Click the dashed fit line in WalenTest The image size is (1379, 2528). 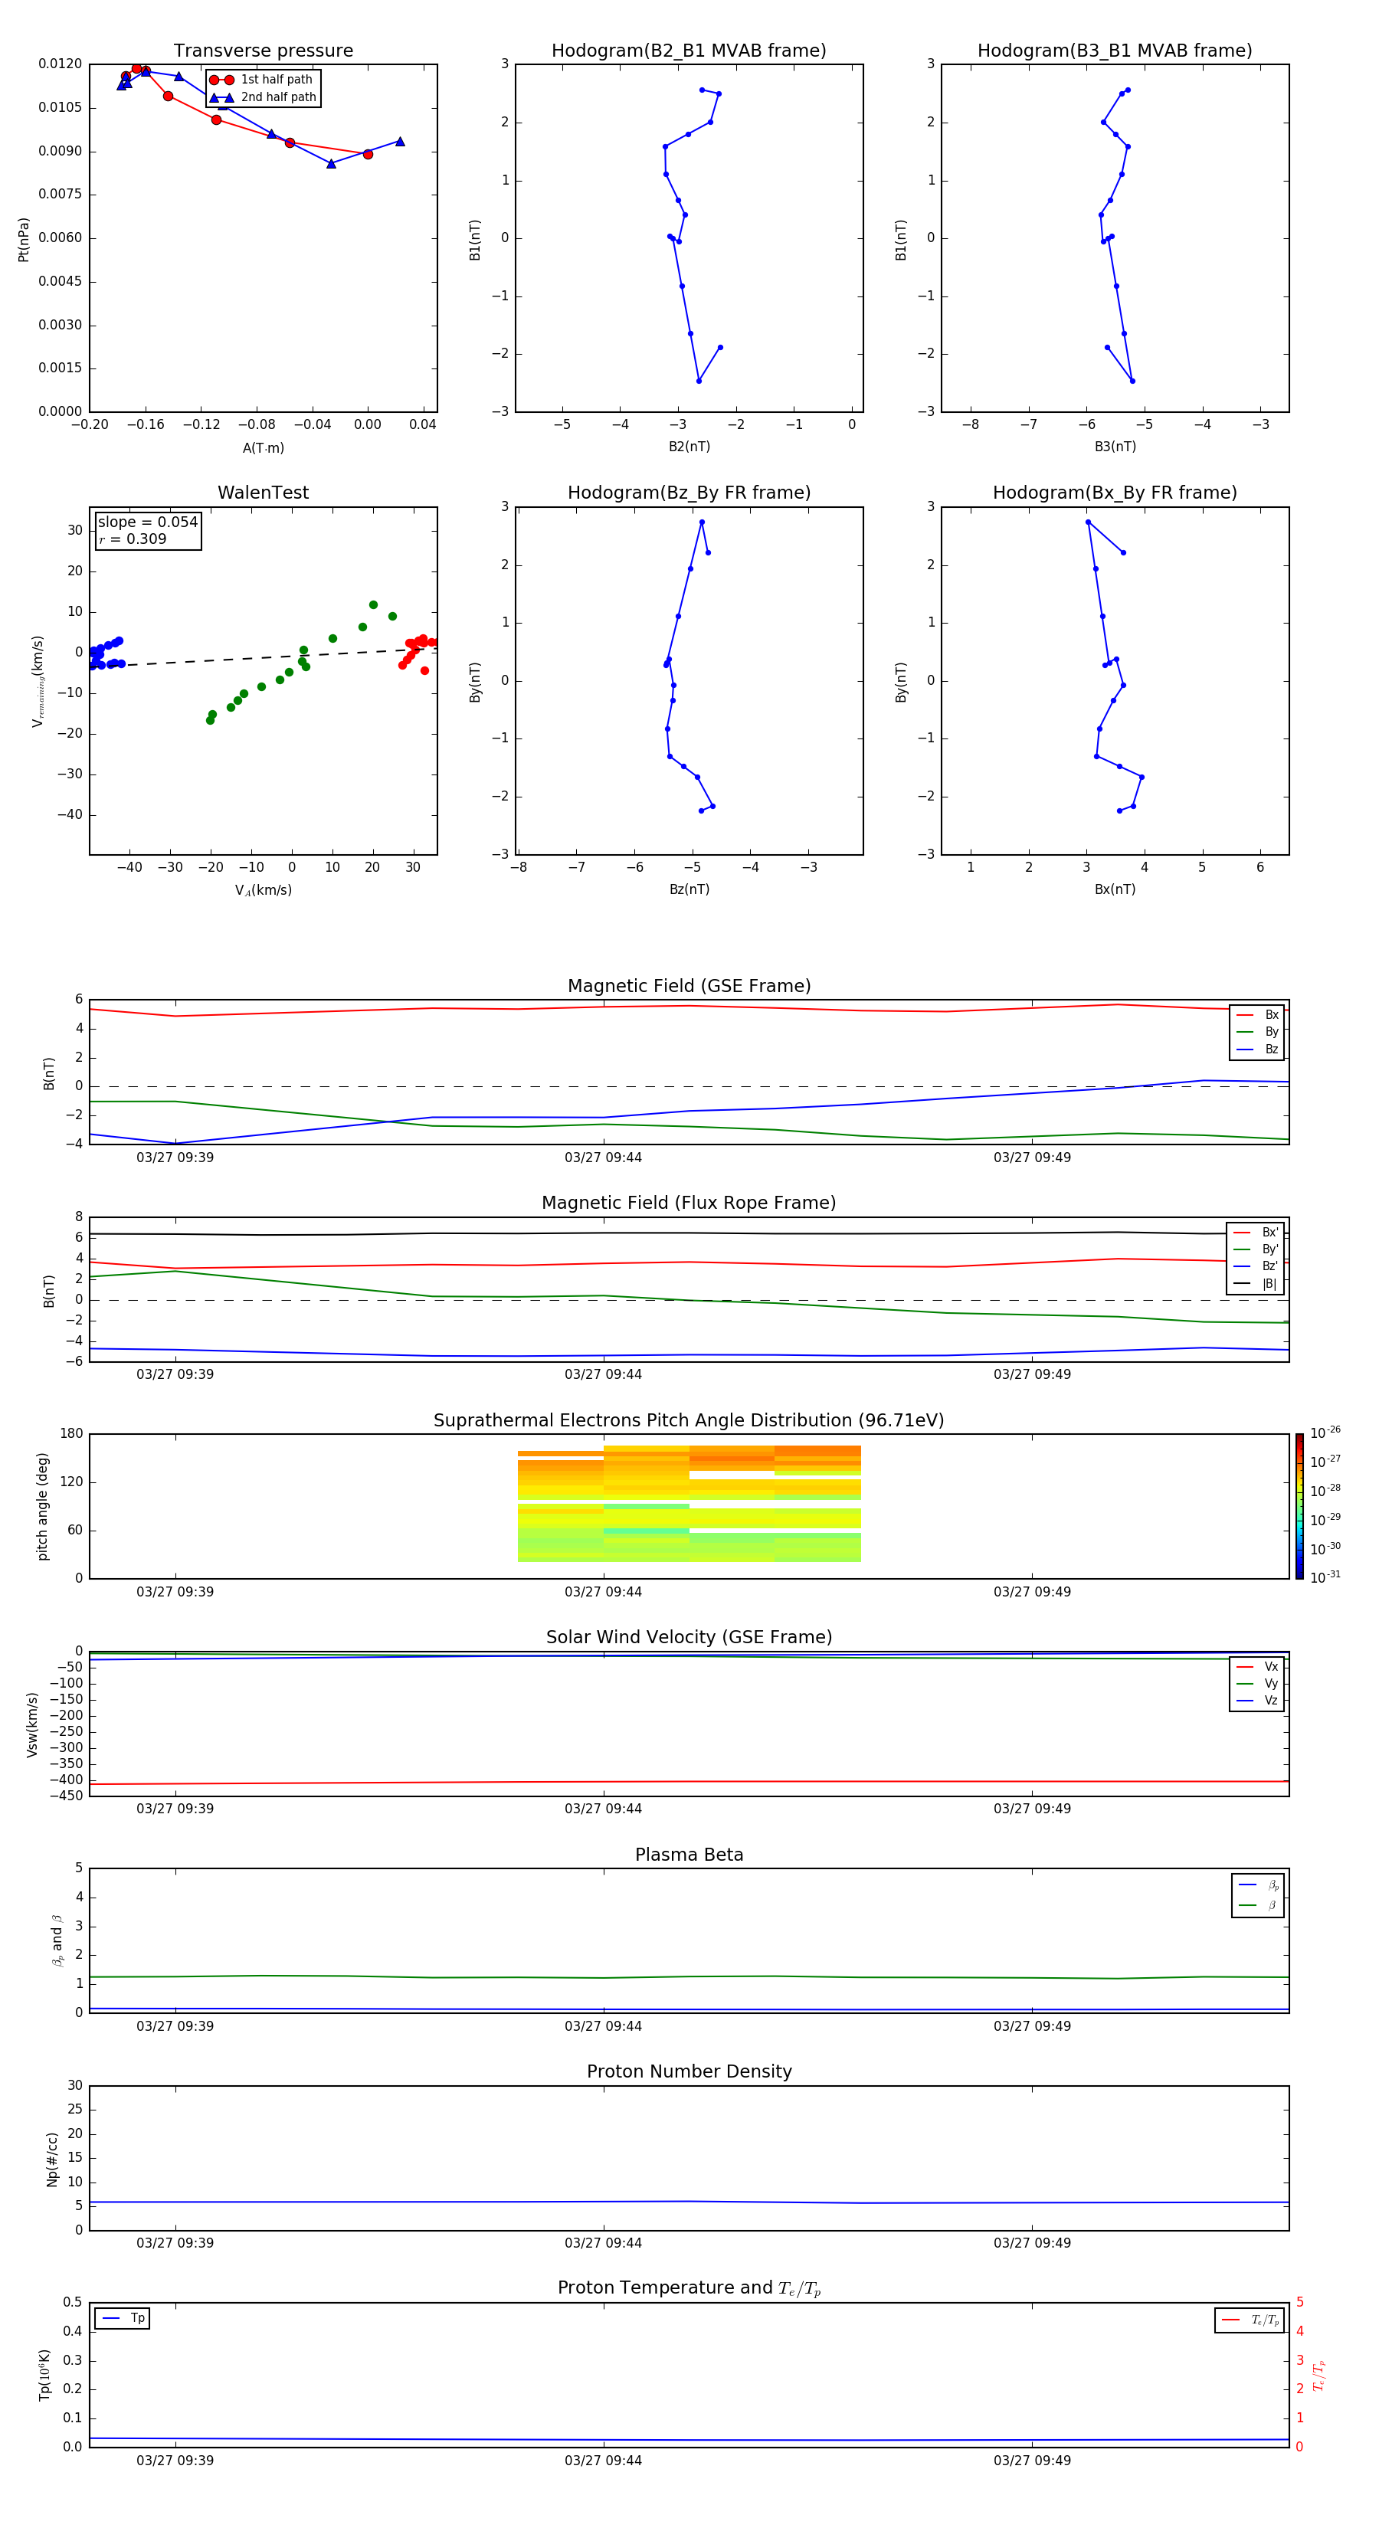point(263,659)
